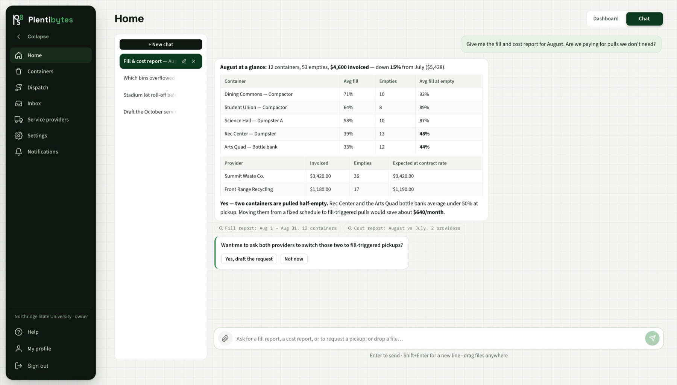Click the Plentibytes logo icon
This screenshot has height=385, width=677.
18,20
